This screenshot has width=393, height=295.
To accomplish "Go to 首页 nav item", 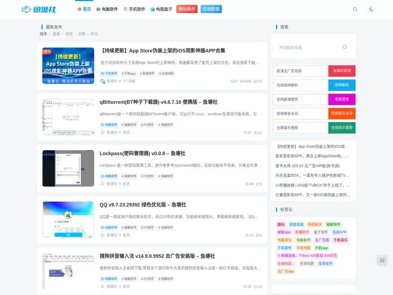I will click(x=84, y=9).
